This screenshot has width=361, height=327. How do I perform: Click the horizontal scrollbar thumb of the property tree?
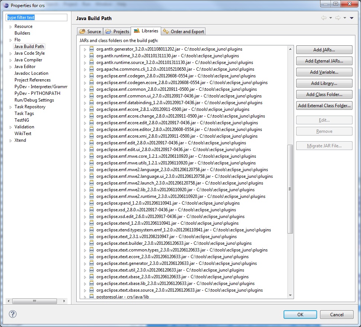tap(35, 301)
